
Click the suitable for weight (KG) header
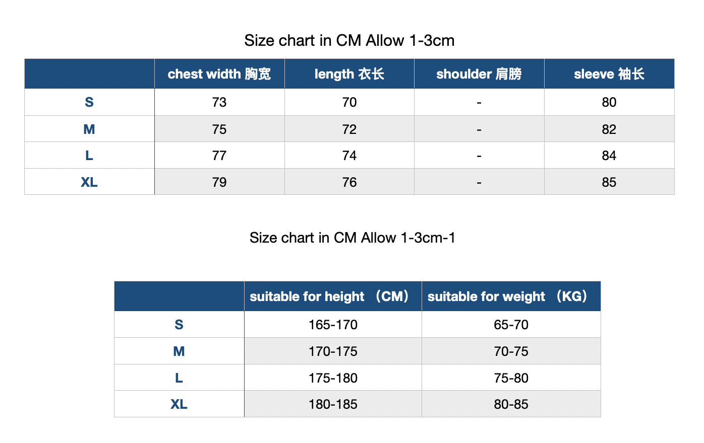pyautogui.click(x=511, y=296)
